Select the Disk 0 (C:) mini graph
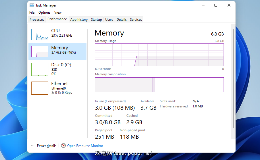This screenshot has width=260, height=160. tap(40, 69)
